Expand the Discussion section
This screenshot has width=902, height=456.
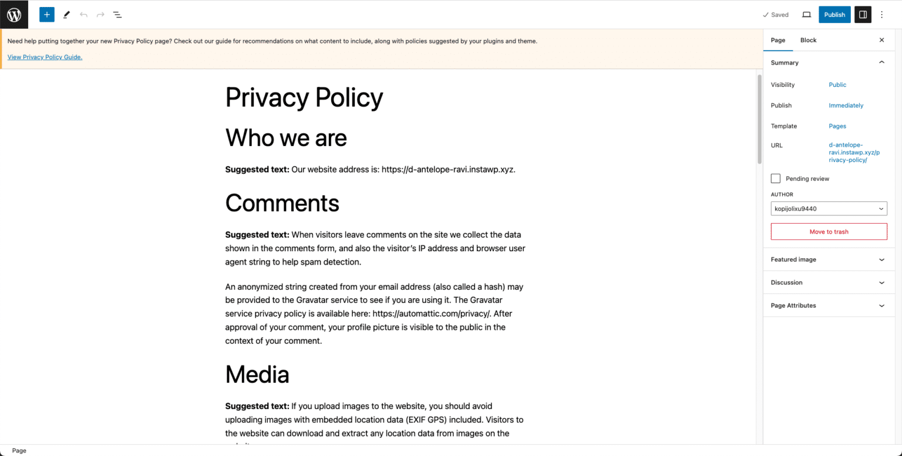829,282
